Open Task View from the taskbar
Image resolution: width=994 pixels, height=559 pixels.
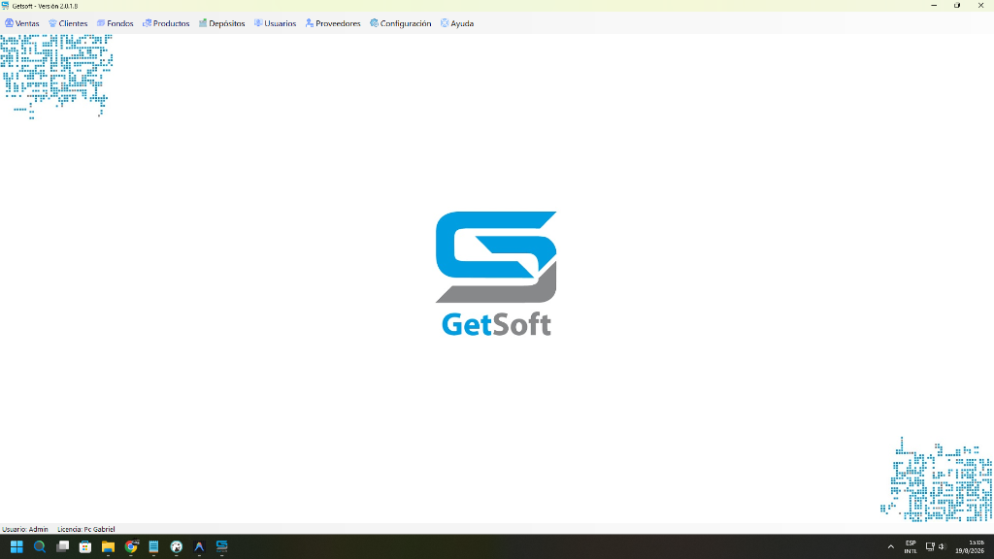(x=62, y=546)
